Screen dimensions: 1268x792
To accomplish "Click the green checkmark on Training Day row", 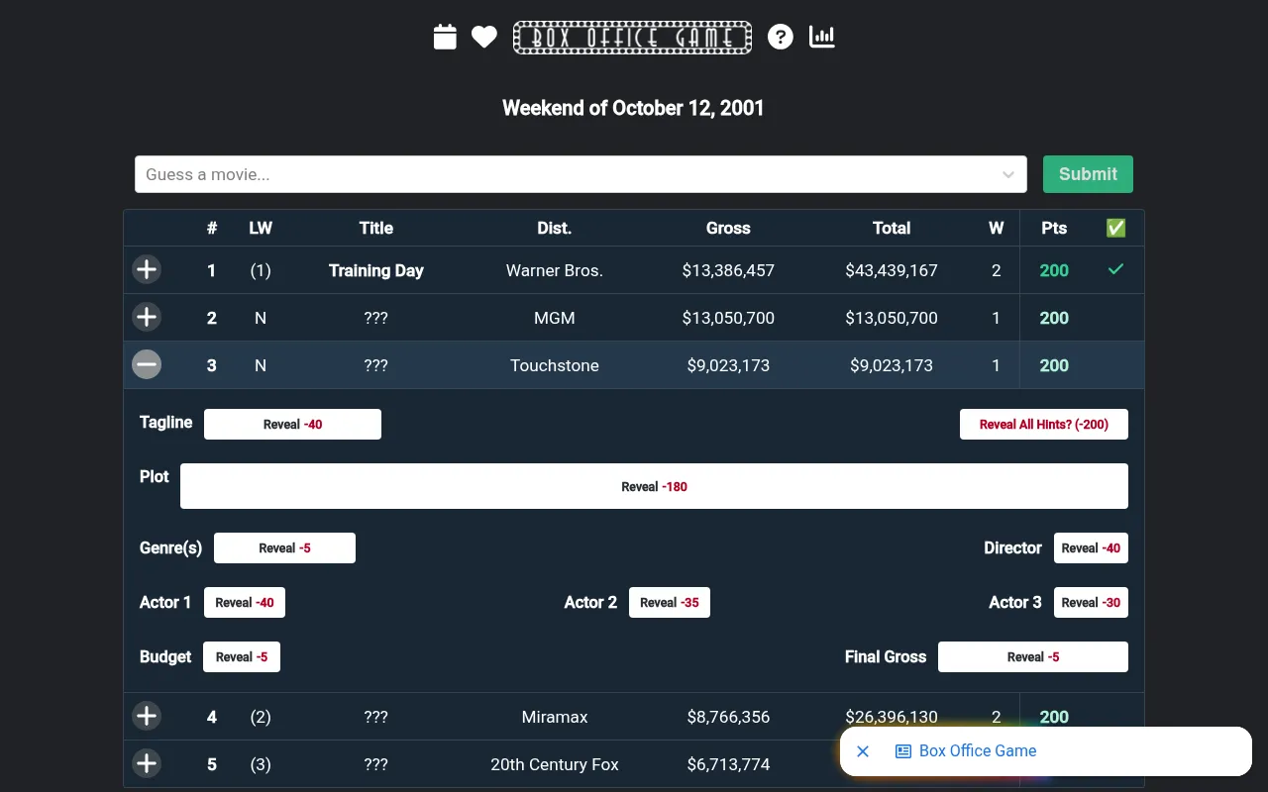I will pyautogui.click(x=1115, y=269).
